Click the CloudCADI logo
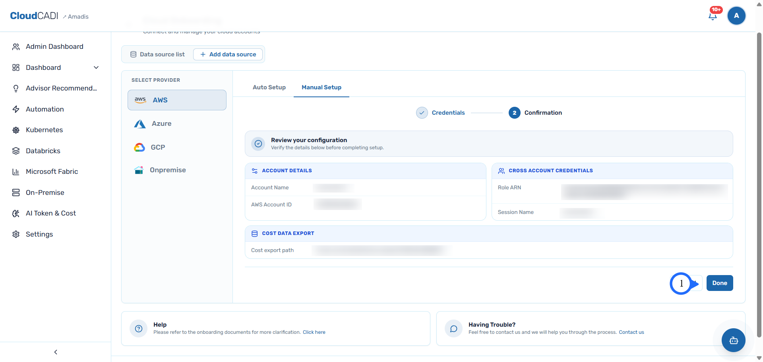763x362 pixels. [x=34, y=16]
